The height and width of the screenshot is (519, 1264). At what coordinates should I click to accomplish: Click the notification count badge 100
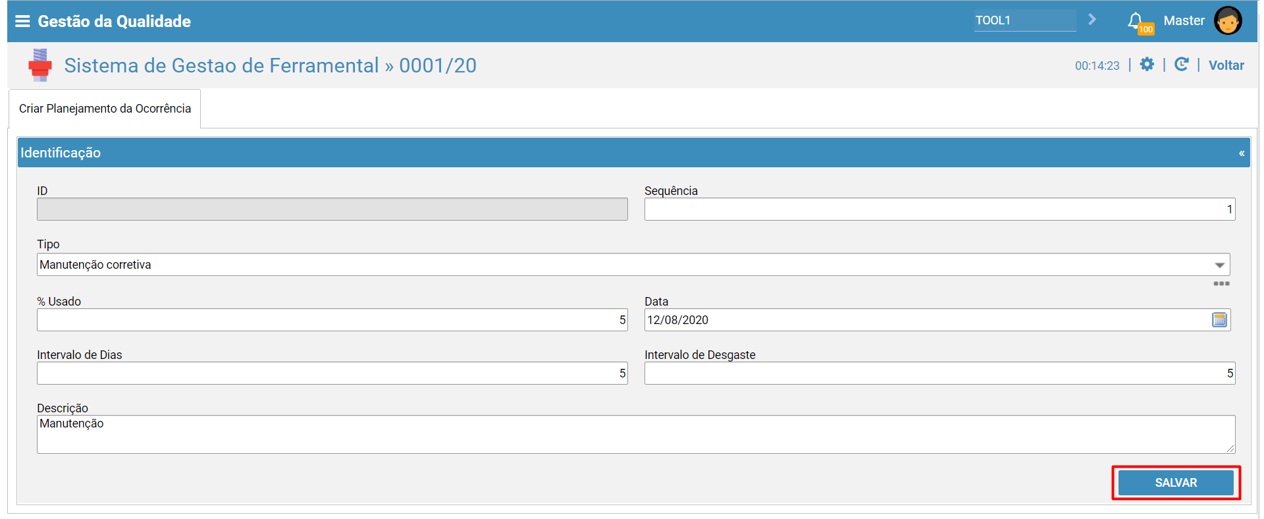click(x=1145, y=29)
